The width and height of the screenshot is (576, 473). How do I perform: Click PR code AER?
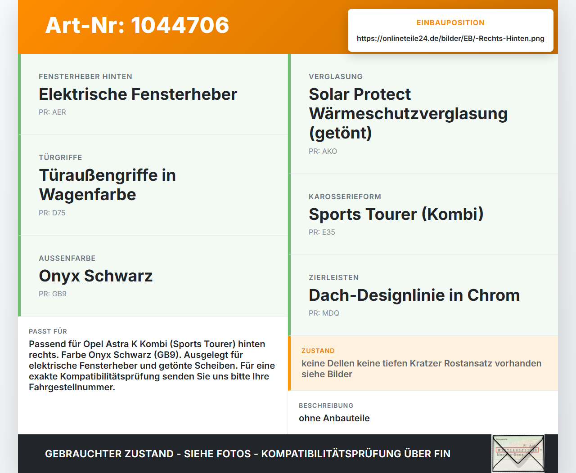click(x=52, y=112)
